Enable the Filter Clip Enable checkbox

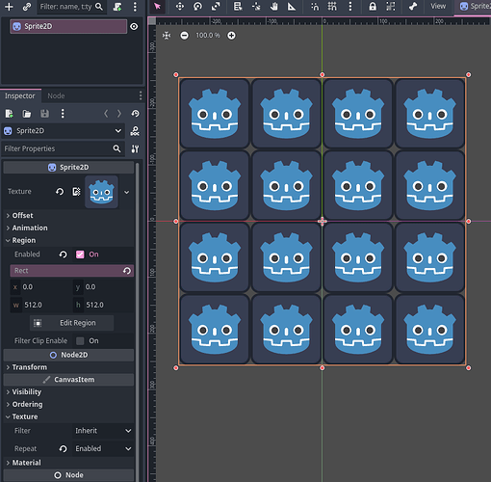pos(80,341)
